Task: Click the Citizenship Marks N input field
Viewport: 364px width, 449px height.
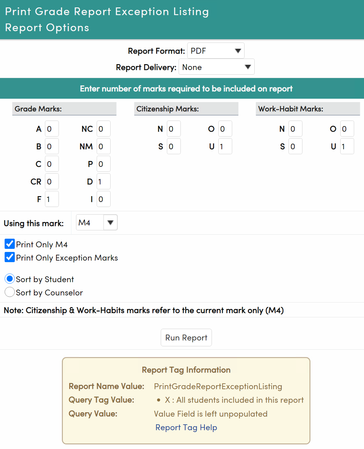Action: (x=174, y=129)
